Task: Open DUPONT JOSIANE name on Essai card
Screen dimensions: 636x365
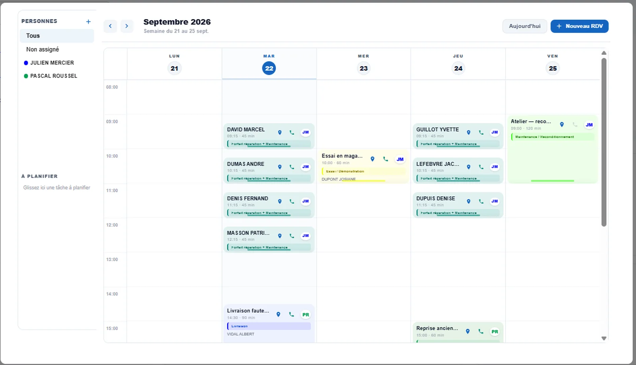Action: point(339,179)
